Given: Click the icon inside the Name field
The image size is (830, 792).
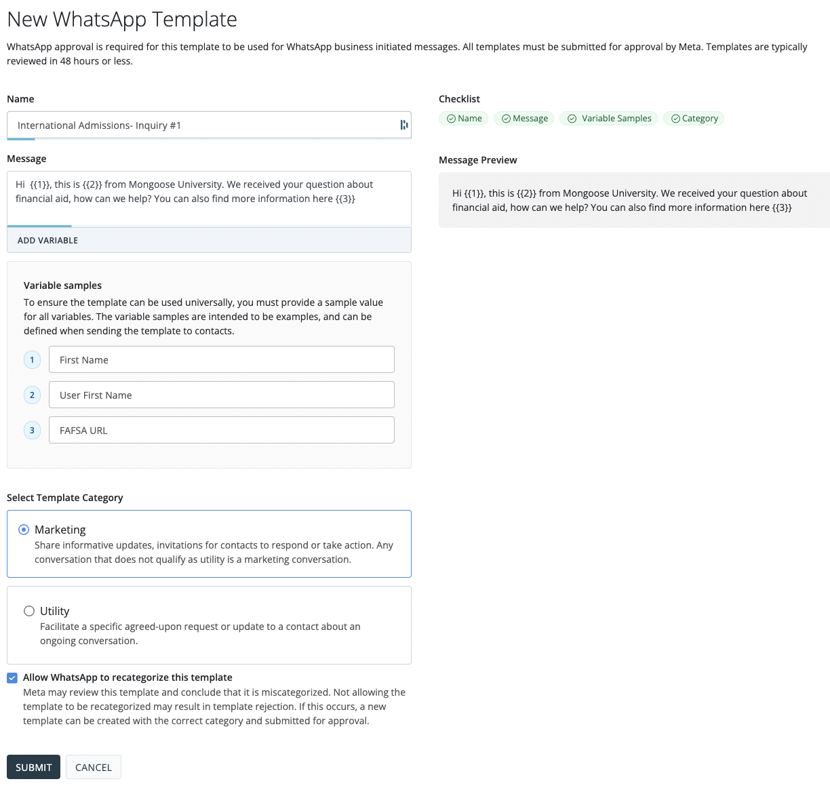Looking at the screenshot, I should [x=404, y=125].
